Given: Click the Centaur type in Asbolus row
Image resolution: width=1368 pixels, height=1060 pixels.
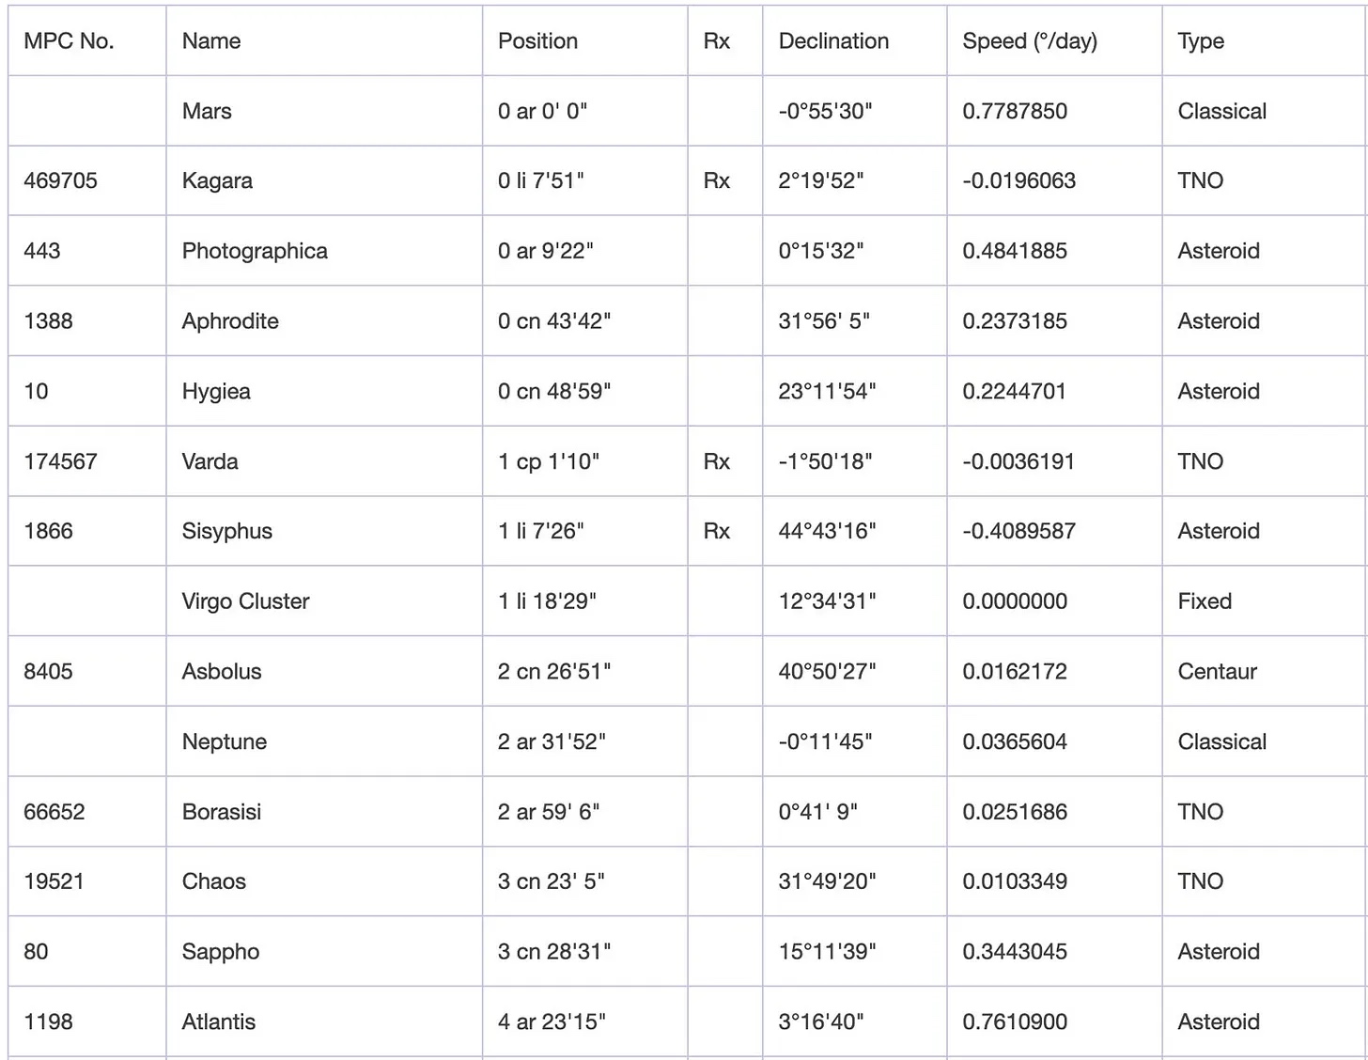Looking at the screenshot, I should pyautogui.click(x=1217, y=671).
